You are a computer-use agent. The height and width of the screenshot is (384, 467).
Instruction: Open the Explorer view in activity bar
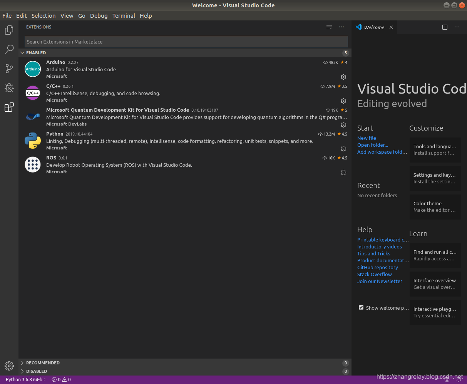click(x=9, y=30)
